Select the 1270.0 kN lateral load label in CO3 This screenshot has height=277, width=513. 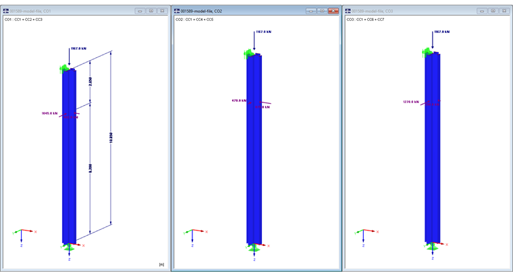(x=411, y=102)
